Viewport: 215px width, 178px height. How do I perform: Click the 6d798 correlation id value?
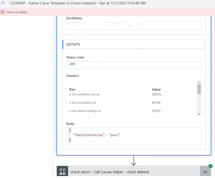click(x=157, y=103)
